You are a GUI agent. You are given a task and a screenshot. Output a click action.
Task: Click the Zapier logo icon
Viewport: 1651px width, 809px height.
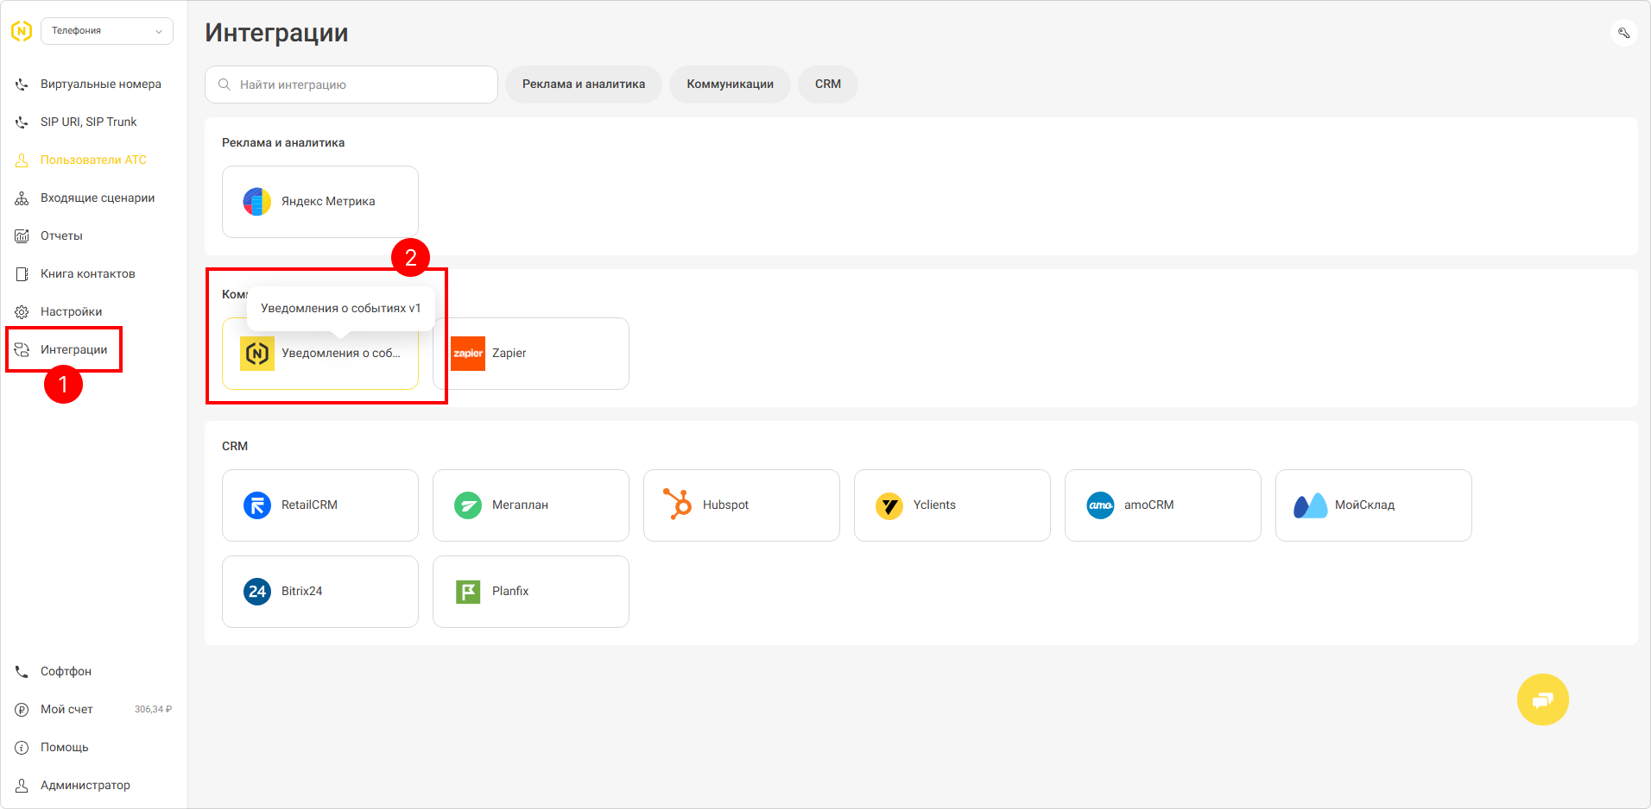468,354
